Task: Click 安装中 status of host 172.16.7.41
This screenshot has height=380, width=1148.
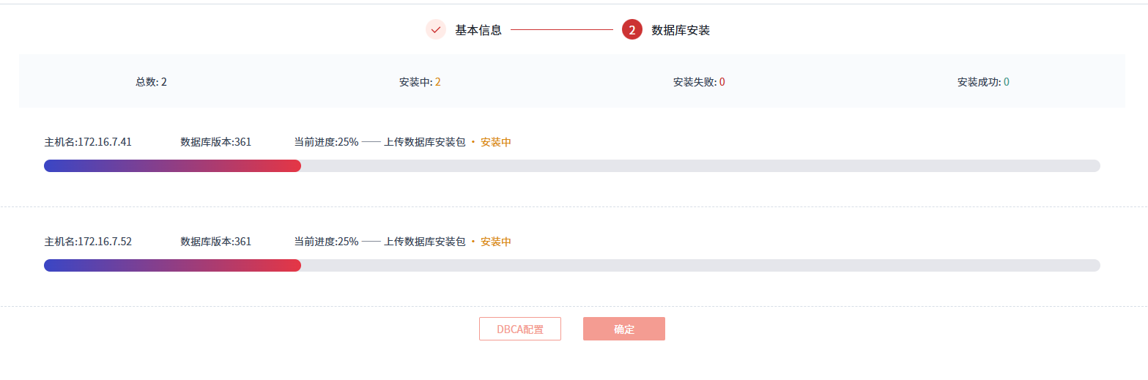Action: tap(495, 142)
